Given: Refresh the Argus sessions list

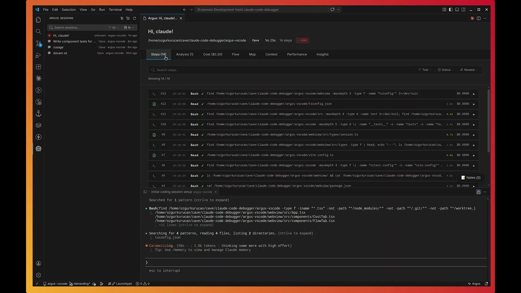Looking at the screenshot, I should coord(134,18).
